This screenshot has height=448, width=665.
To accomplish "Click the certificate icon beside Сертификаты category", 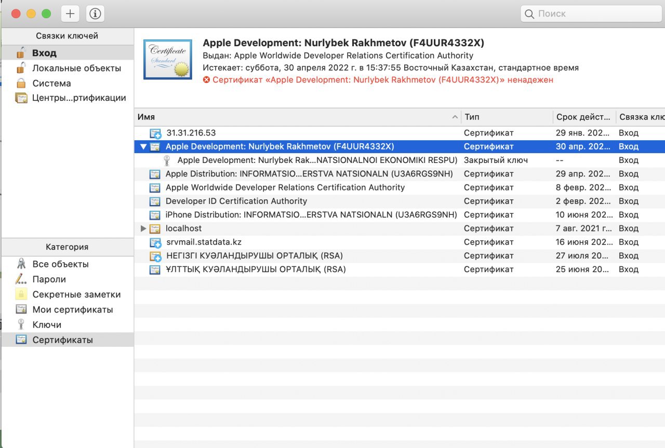I will pyautogui.click(x=21, y=340).
